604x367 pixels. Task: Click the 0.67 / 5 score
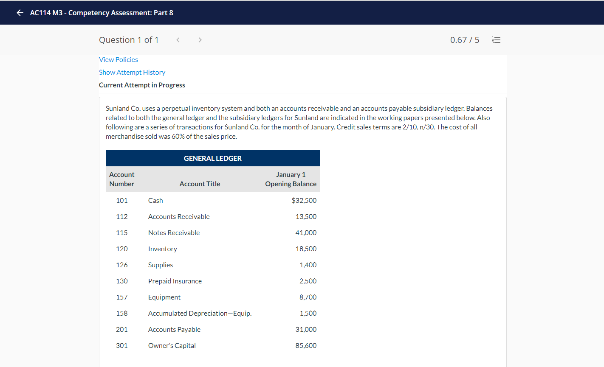point(465,40)
